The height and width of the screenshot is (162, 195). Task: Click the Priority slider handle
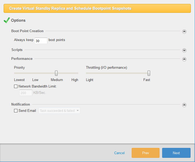[56, 73]
